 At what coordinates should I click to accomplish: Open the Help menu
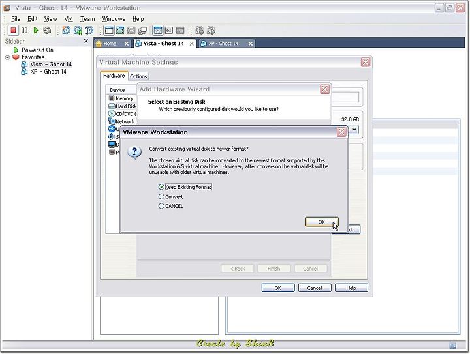[x=138, y=19]
